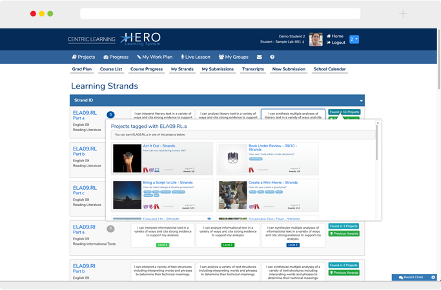Open the ELA09.RL Part c strand link
Screen dimensions: 441x290
click(85, 190)
